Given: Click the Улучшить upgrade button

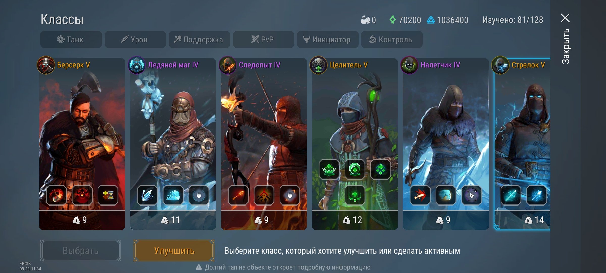Looking at the screenshot, I should 174,251.
